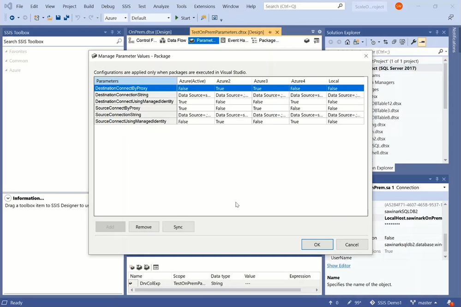The width and height of the screenshot is (461, 307).
Task: Open the Notifications side tab
Action: click(454, 40)
